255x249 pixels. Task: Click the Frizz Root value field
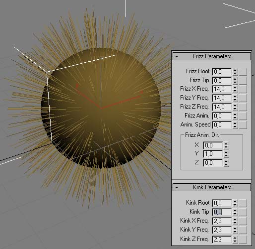(x=222, y=72)
